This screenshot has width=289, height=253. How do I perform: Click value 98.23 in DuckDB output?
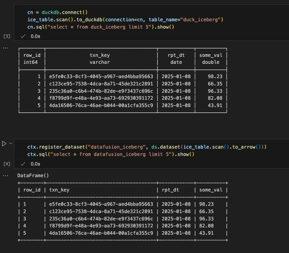(x=215, y=76)
